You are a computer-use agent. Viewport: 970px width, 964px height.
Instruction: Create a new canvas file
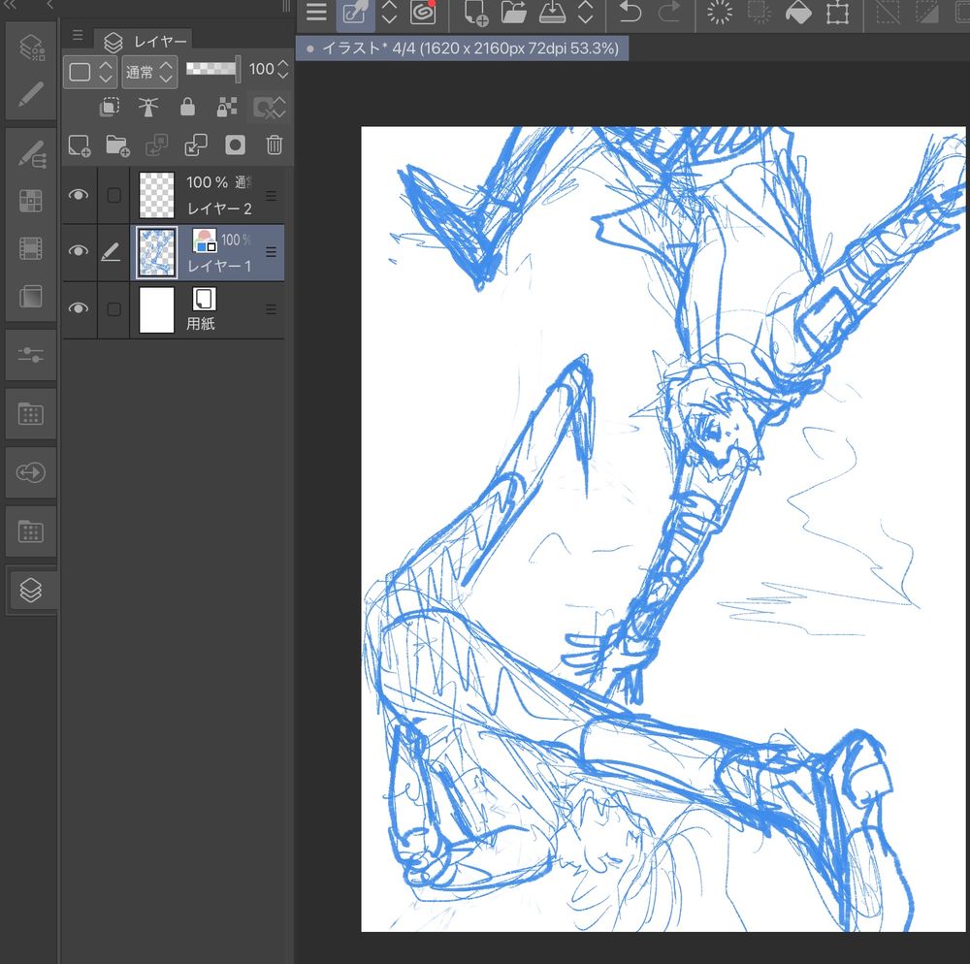click(x=475, y=13)
